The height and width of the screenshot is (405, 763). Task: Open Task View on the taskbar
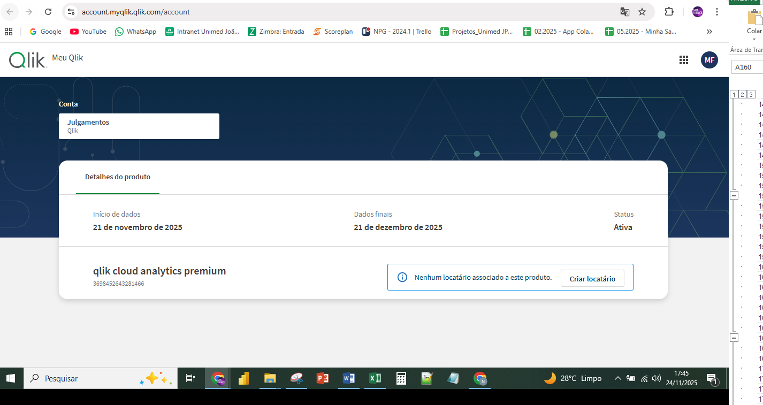(x=190, y=378)
